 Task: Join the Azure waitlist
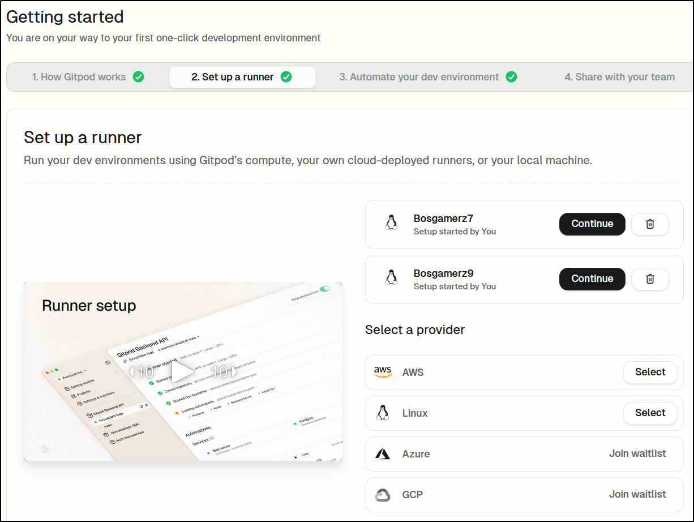click(637, 454)
